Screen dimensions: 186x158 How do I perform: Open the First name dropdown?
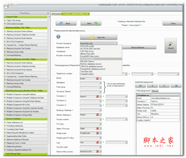(100, 88)
